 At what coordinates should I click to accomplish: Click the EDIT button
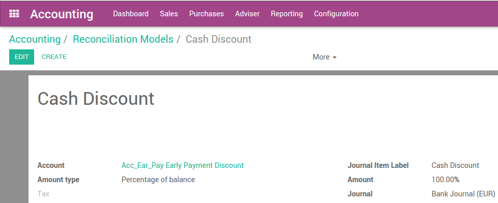21,57
